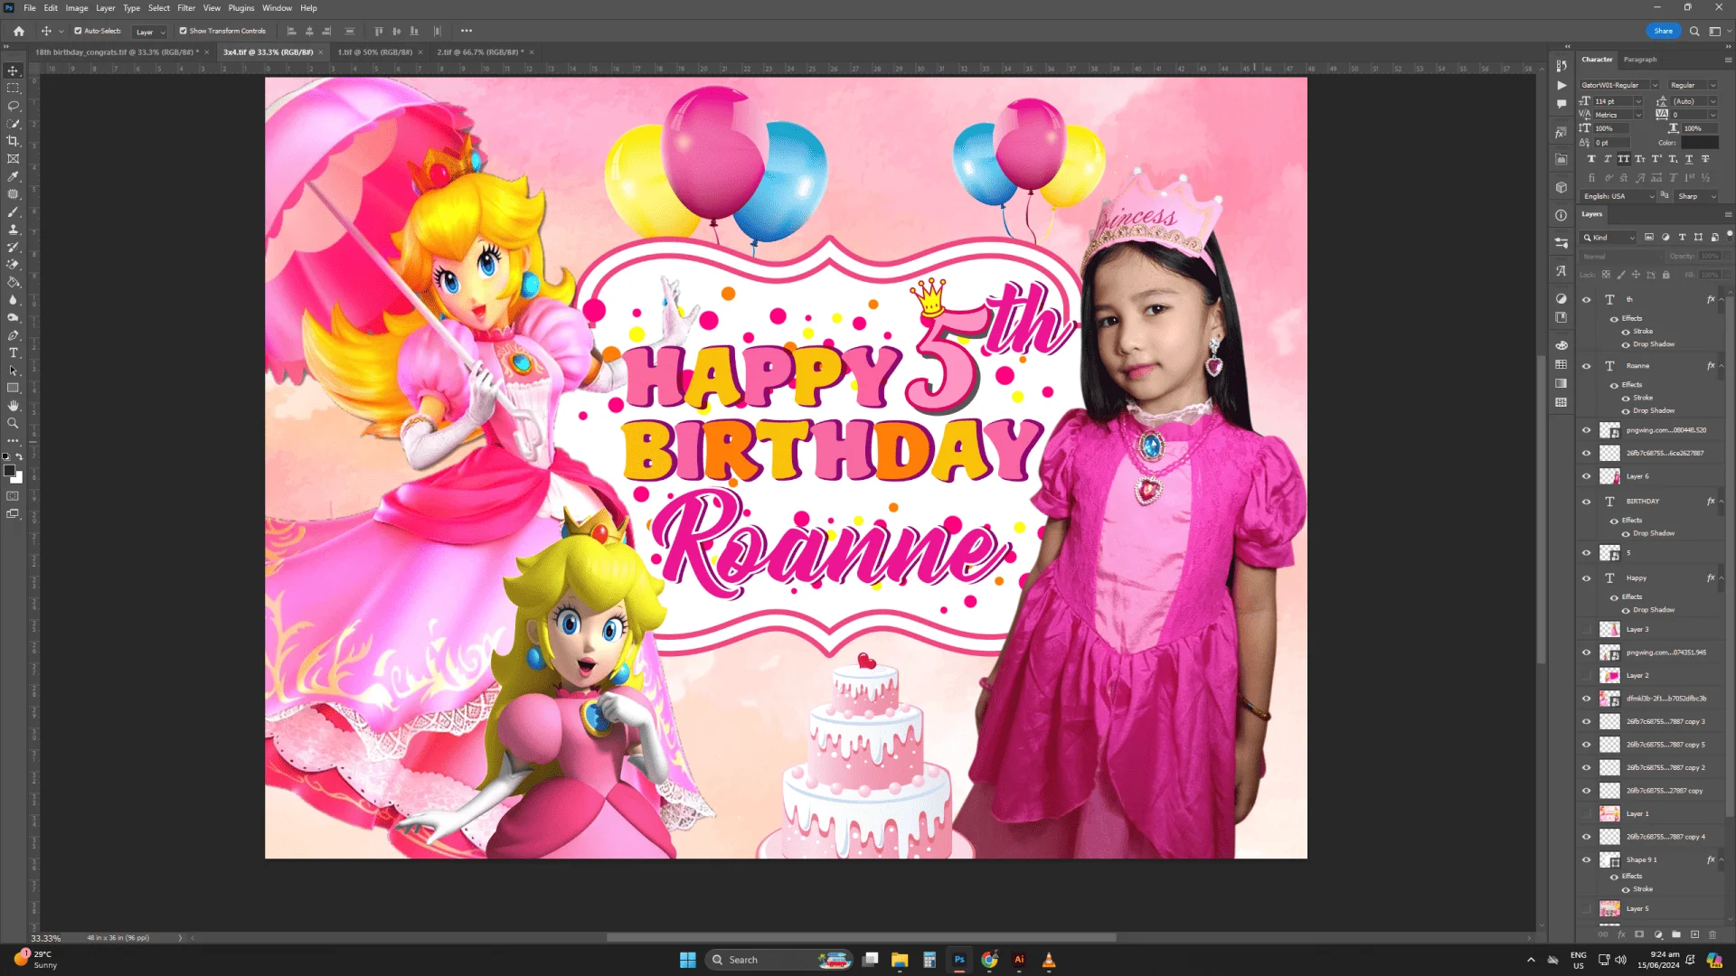Open the Actions panel play icon

tap(1561, 85)
